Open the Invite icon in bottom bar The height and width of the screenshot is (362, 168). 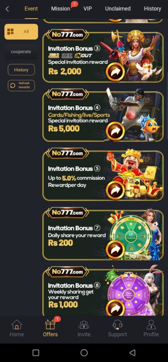pos(84,325)
